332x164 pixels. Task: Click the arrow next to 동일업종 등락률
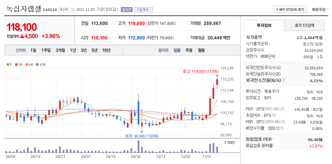point(275,146)
